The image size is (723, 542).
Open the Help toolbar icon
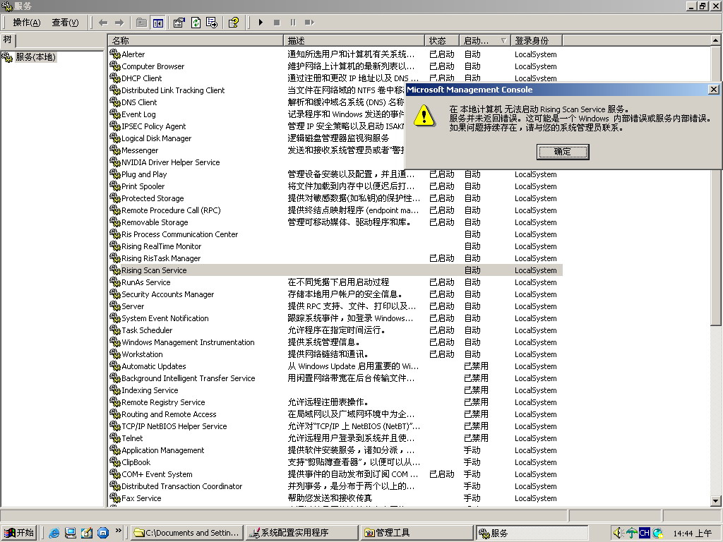tap(233, 23)
